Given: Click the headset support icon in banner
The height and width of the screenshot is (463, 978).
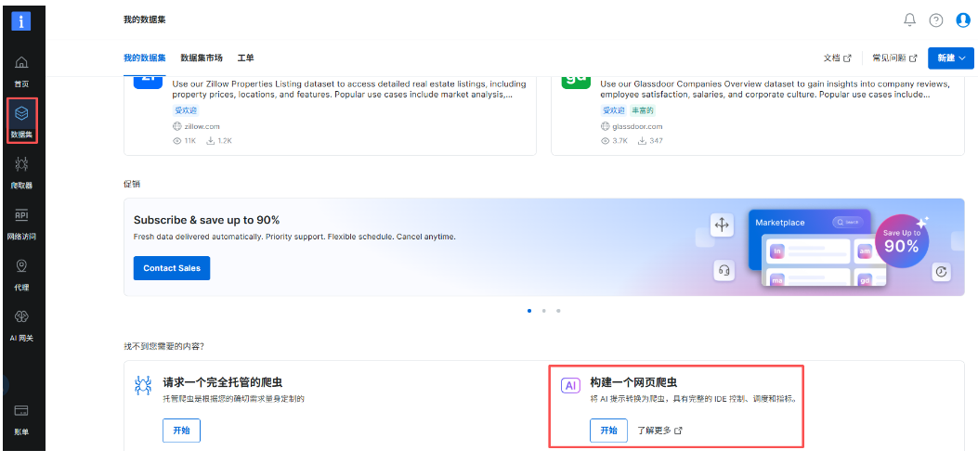Looking at the screenshot, I should point(724,270).
